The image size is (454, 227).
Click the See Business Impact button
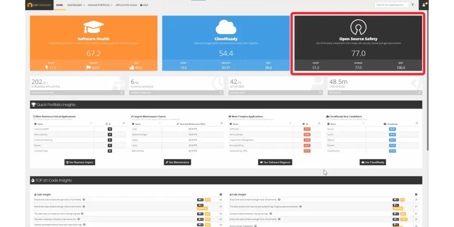point(79,162)
